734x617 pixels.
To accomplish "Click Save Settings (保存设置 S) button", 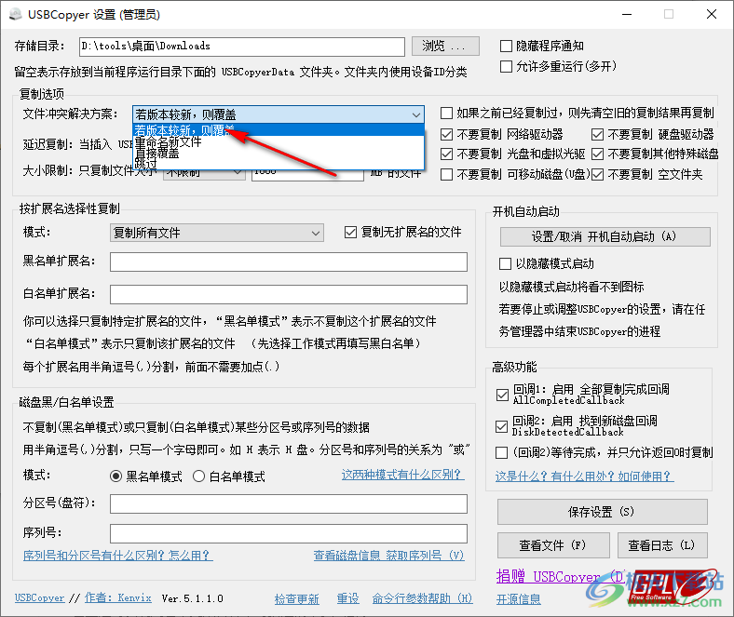I will (602, 512).
